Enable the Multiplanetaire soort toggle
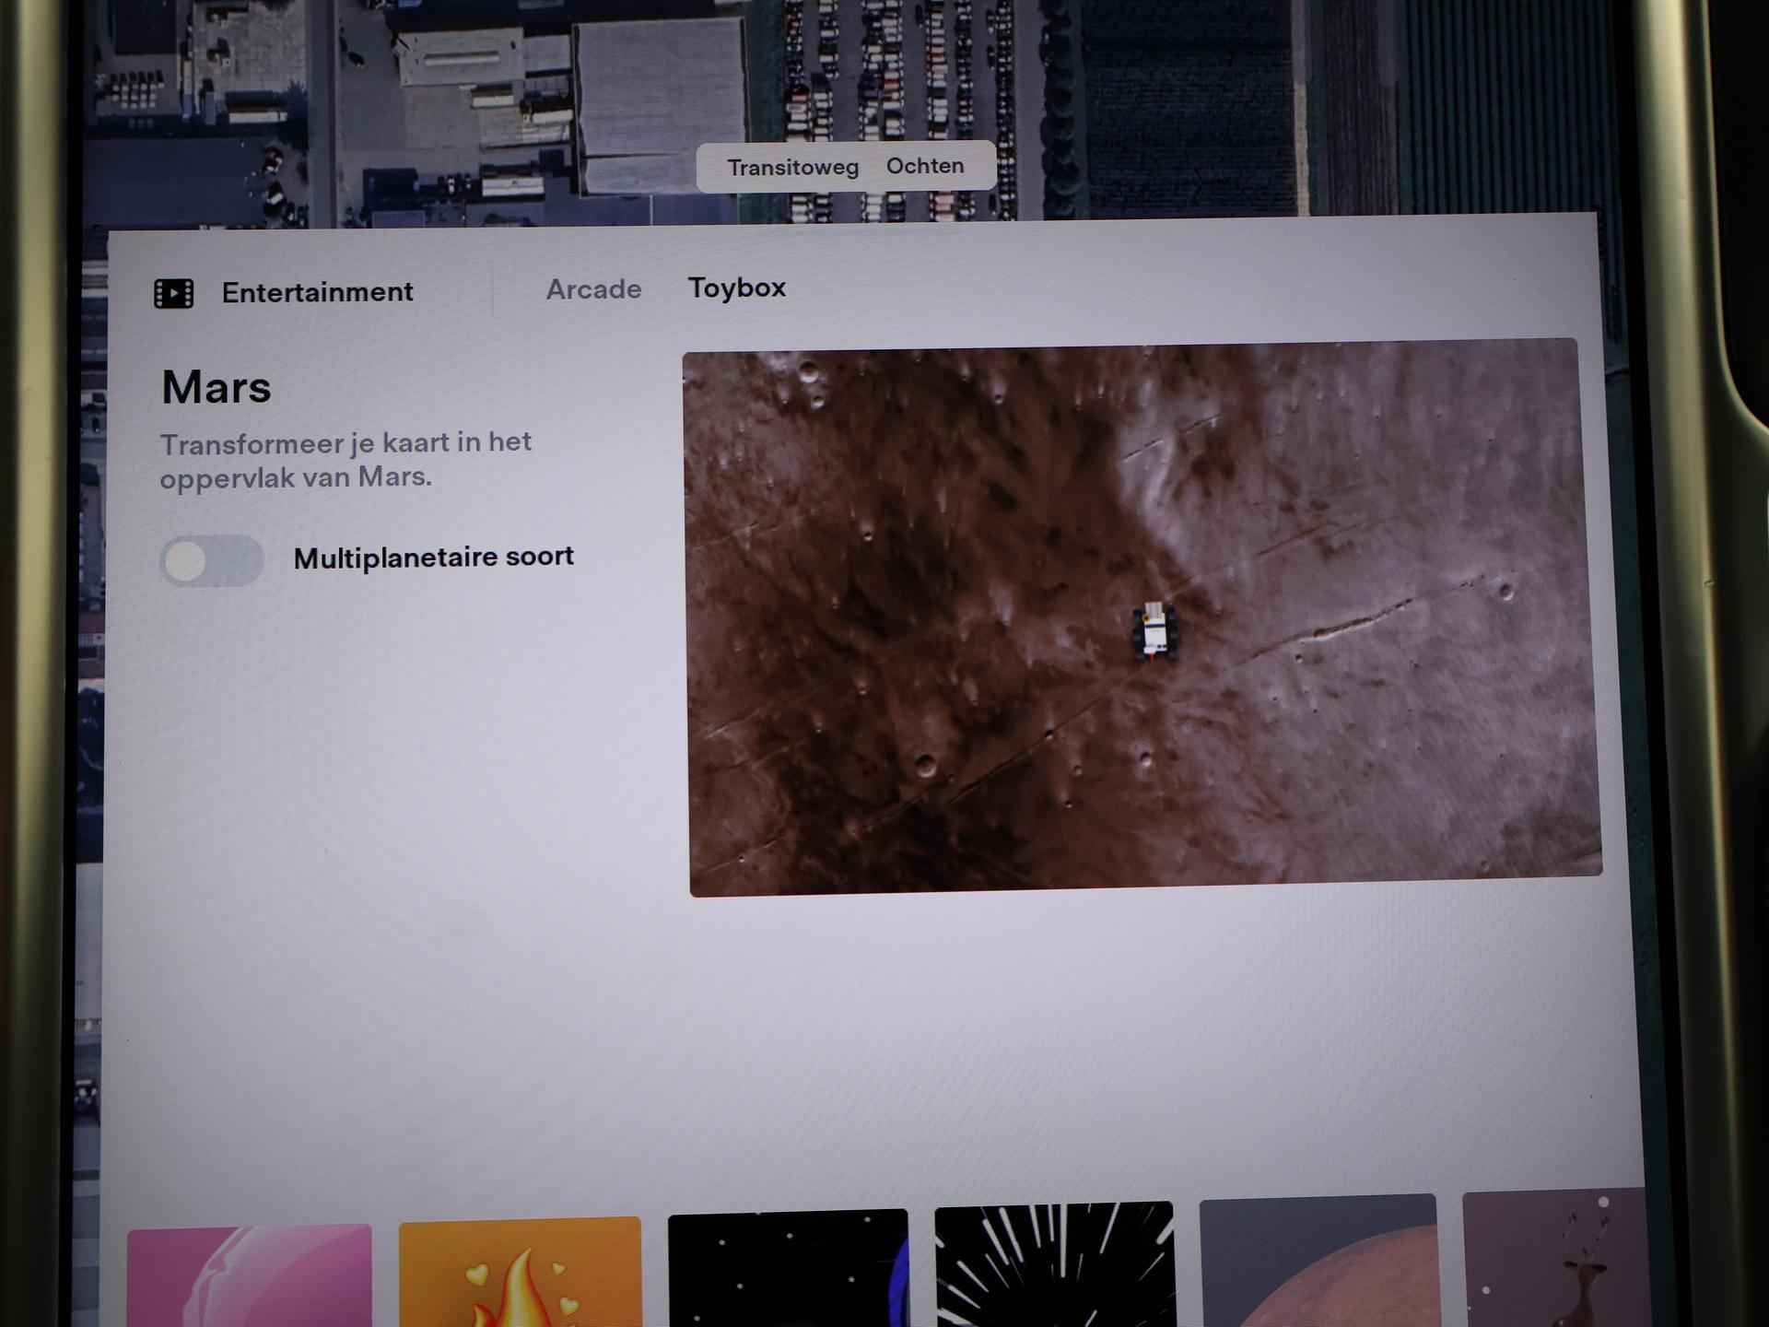This screenshot has height=1327, width=1769. 212,560
